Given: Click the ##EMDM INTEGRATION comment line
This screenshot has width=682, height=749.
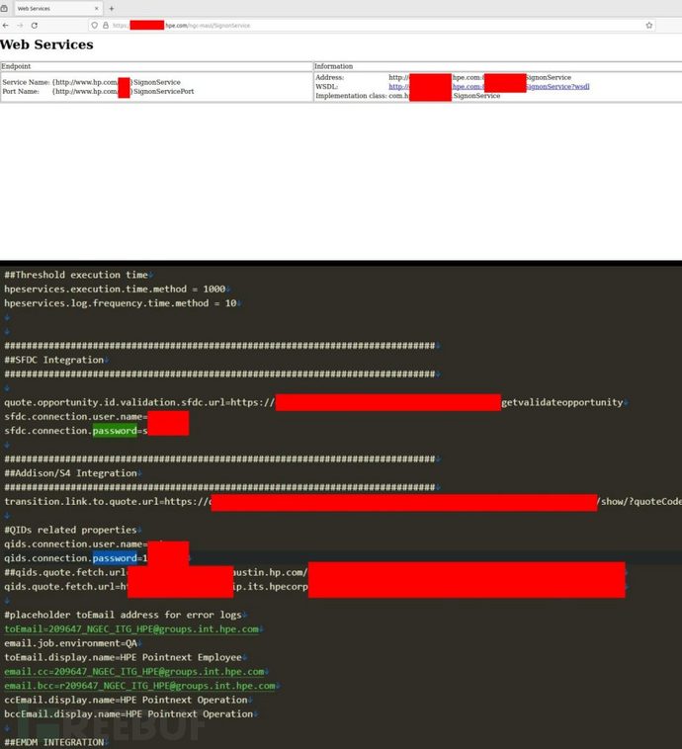Looking at the screenshot, I should [56, 742].
